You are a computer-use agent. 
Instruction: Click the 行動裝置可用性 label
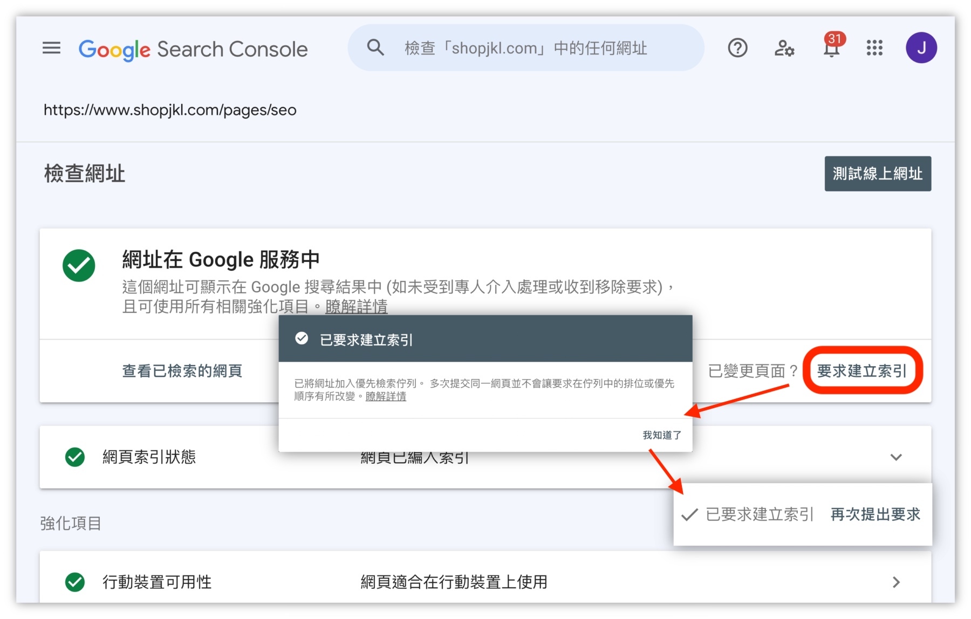click(157, 582)
